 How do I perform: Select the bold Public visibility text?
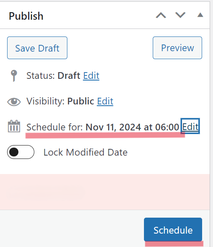click(81, 101)
